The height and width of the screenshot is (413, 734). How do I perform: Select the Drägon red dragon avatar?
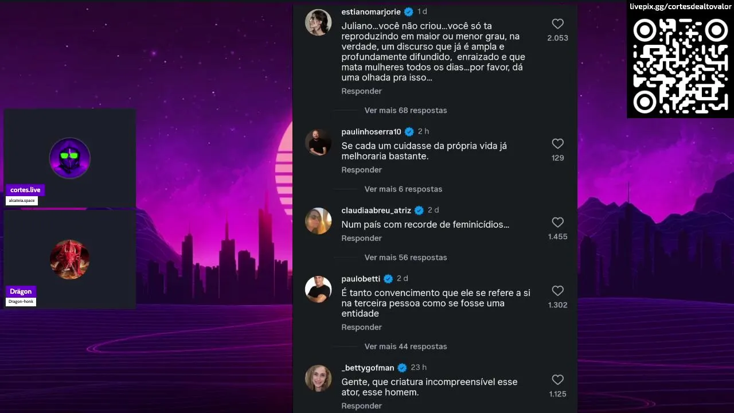pyautogui.click(x=69, y=259)
